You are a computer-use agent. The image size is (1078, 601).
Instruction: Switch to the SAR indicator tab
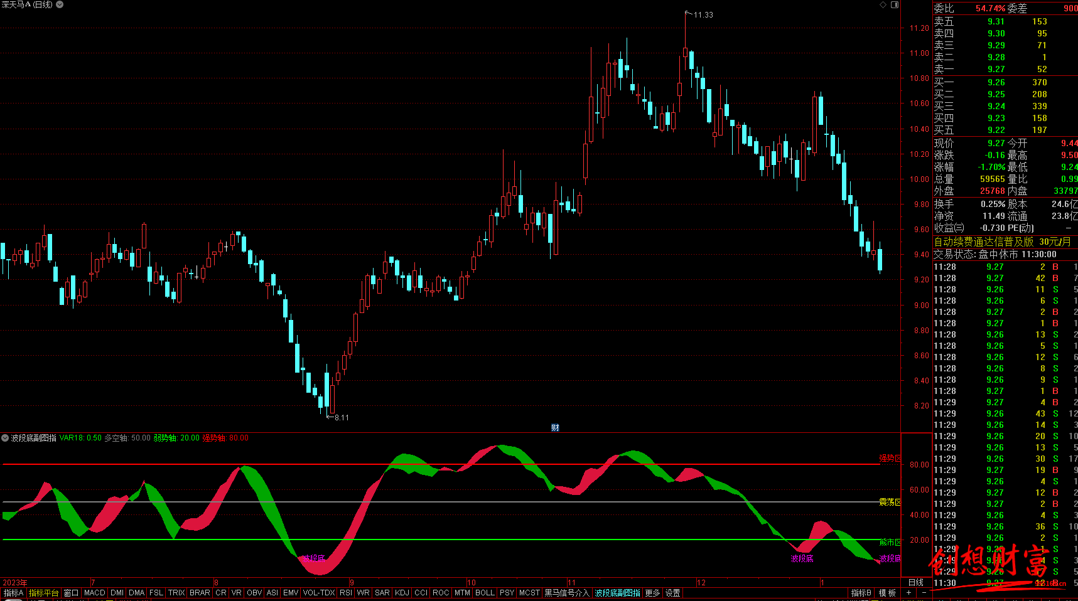point(382,593)
